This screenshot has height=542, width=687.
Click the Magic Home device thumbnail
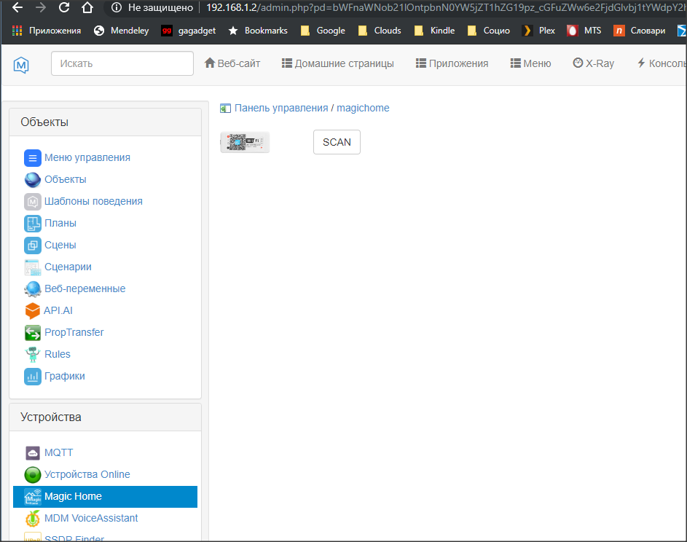pyautogui.click(x=245, y=142)
